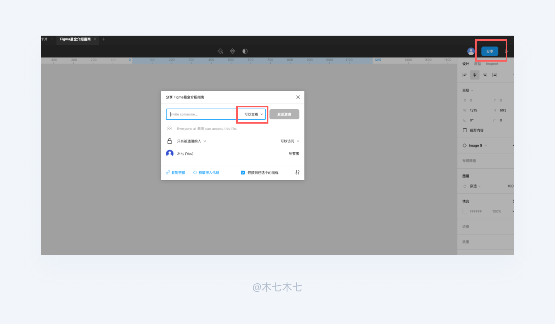Click the user avatar in the top right
The width and height of the screenshot is (555, 324).
[x=470, y=51]
